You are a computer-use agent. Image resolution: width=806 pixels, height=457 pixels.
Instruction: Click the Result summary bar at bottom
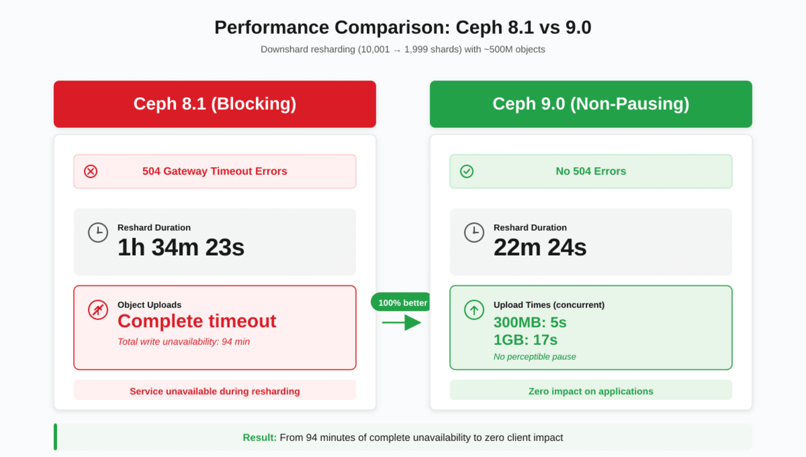(403, 437)
